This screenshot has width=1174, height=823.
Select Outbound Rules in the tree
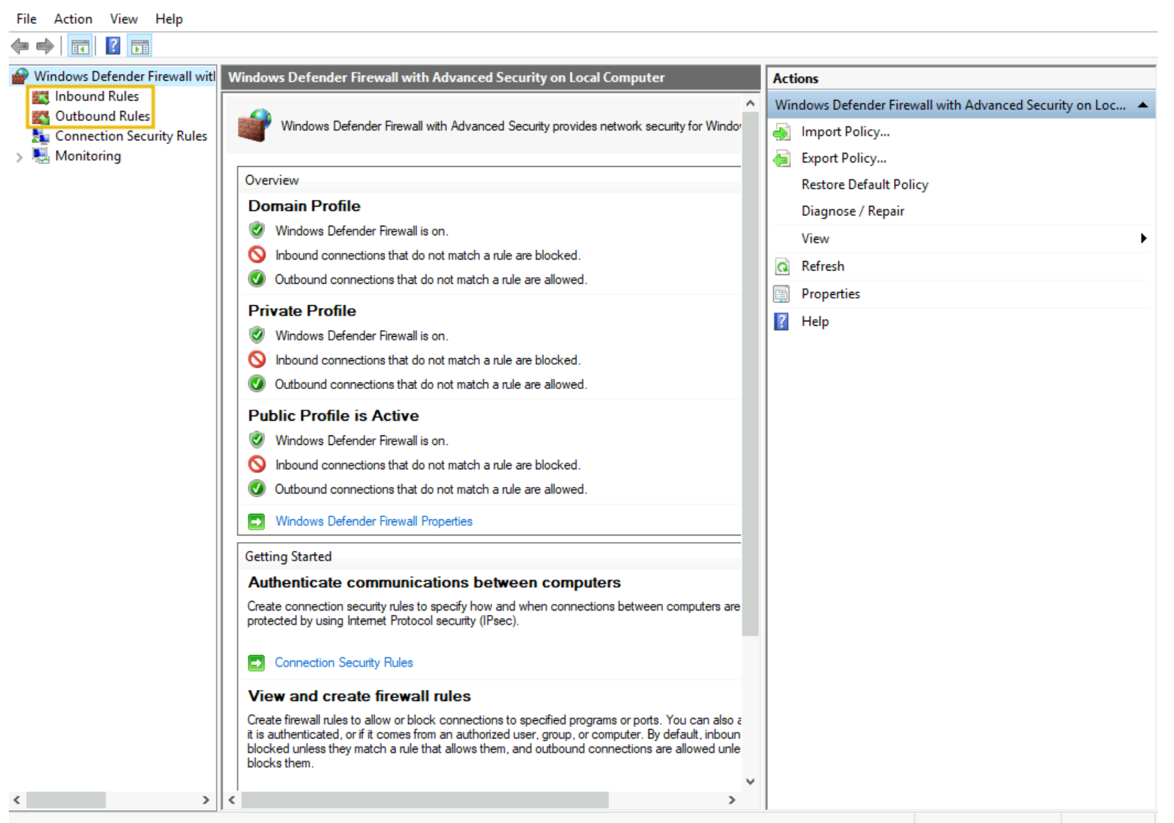(102, 116)
